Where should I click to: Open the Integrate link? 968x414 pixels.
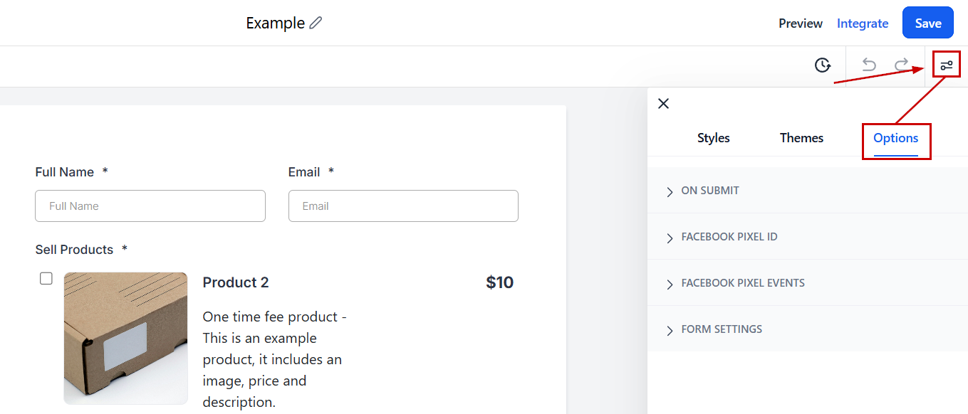[863, 23]
